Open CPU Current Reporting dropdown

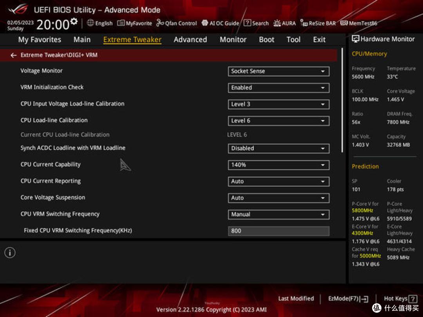(278, 182)
